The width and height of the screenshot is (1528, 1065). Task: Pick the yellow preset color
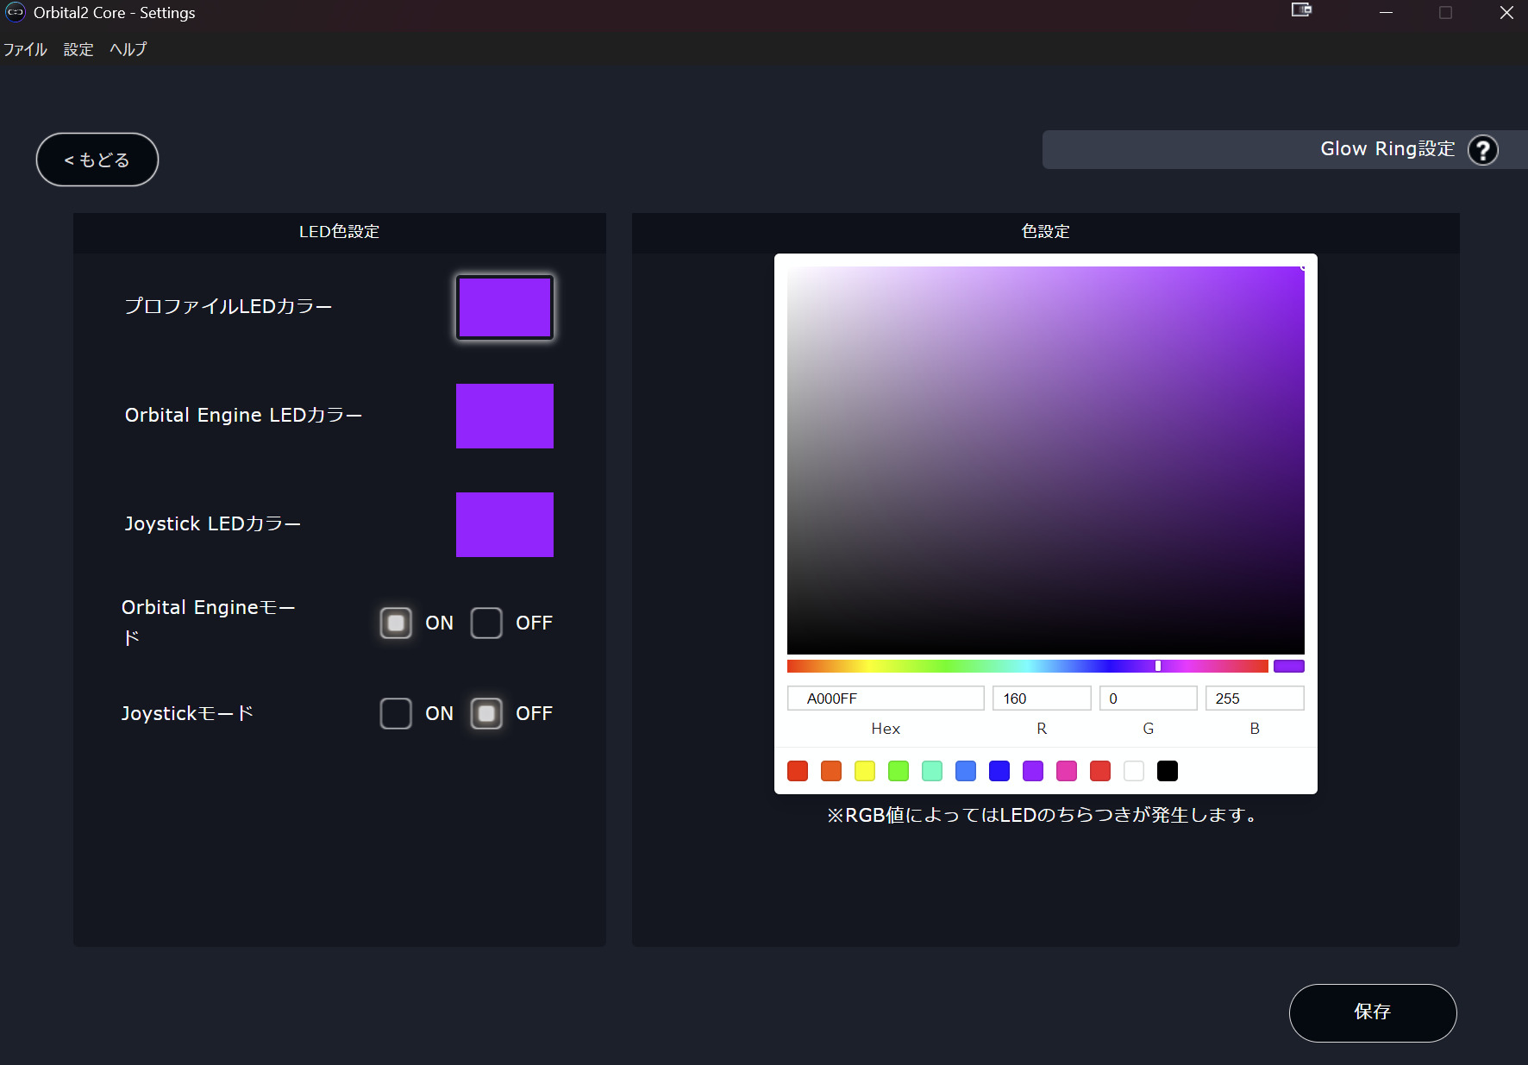864,771
